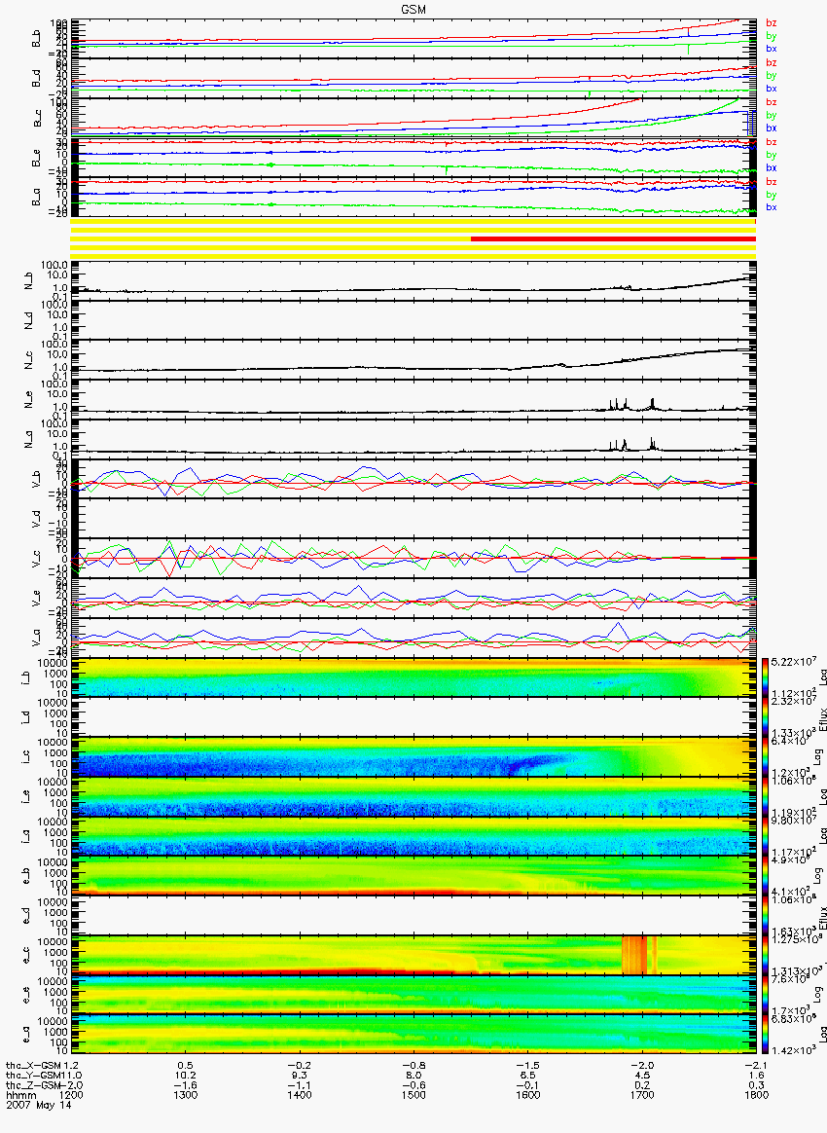Click the 1800 time tick label
Viewport: 827px width, 1133px height.
coord(756,1095)
